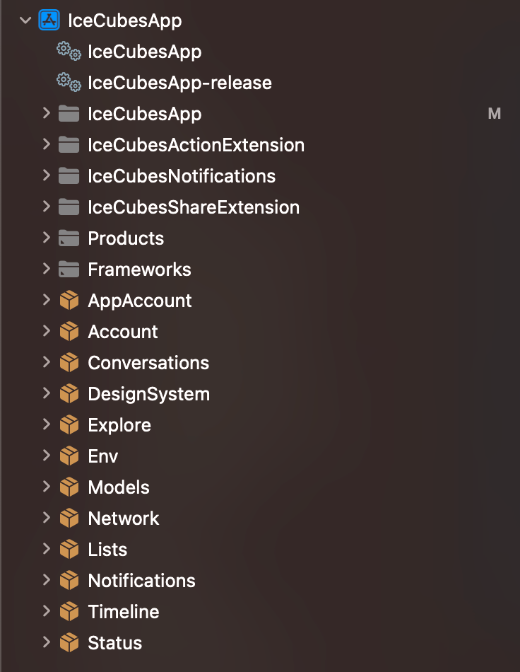This screenshot has width=520, height=672.
Task: Click the Models package box icon
Action: (x=69, y=487)
